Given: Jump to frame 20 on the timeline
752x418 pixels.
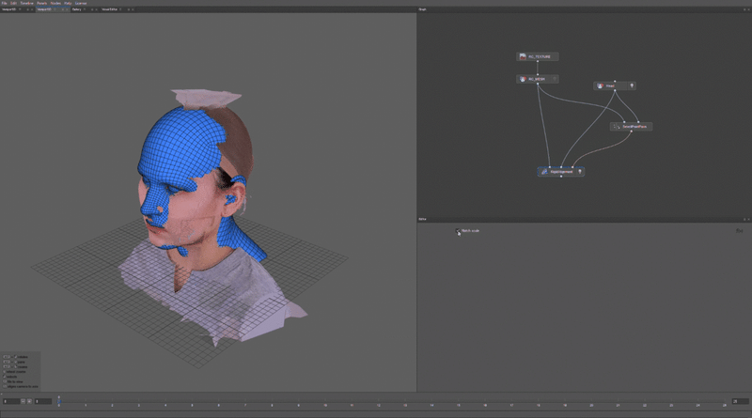Looking at the screenshot, I should (x=591, y=404).
